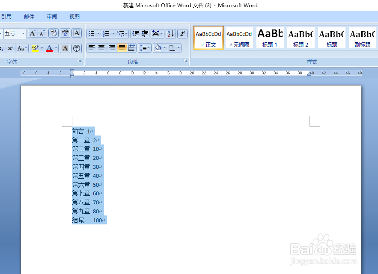The height and width of the screenshot is (274, 378).
Task: Open the Paragraph (段落) dialog launcher
Action: pos(185,61)
